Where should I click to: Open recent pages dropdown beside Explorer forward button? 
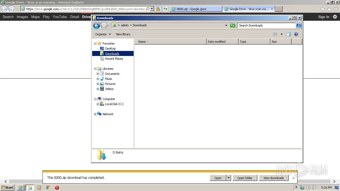tap(109, 25)
